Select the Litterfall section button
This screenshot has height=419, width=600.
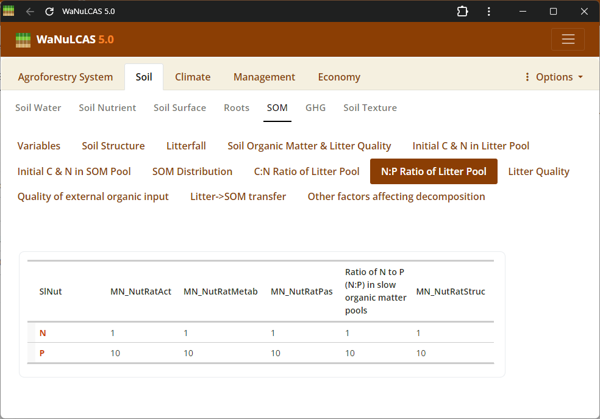pos(186,146)
